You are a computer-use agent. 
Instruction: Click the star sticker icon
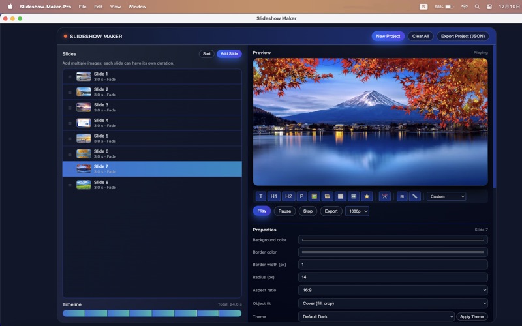click(367, 196)
